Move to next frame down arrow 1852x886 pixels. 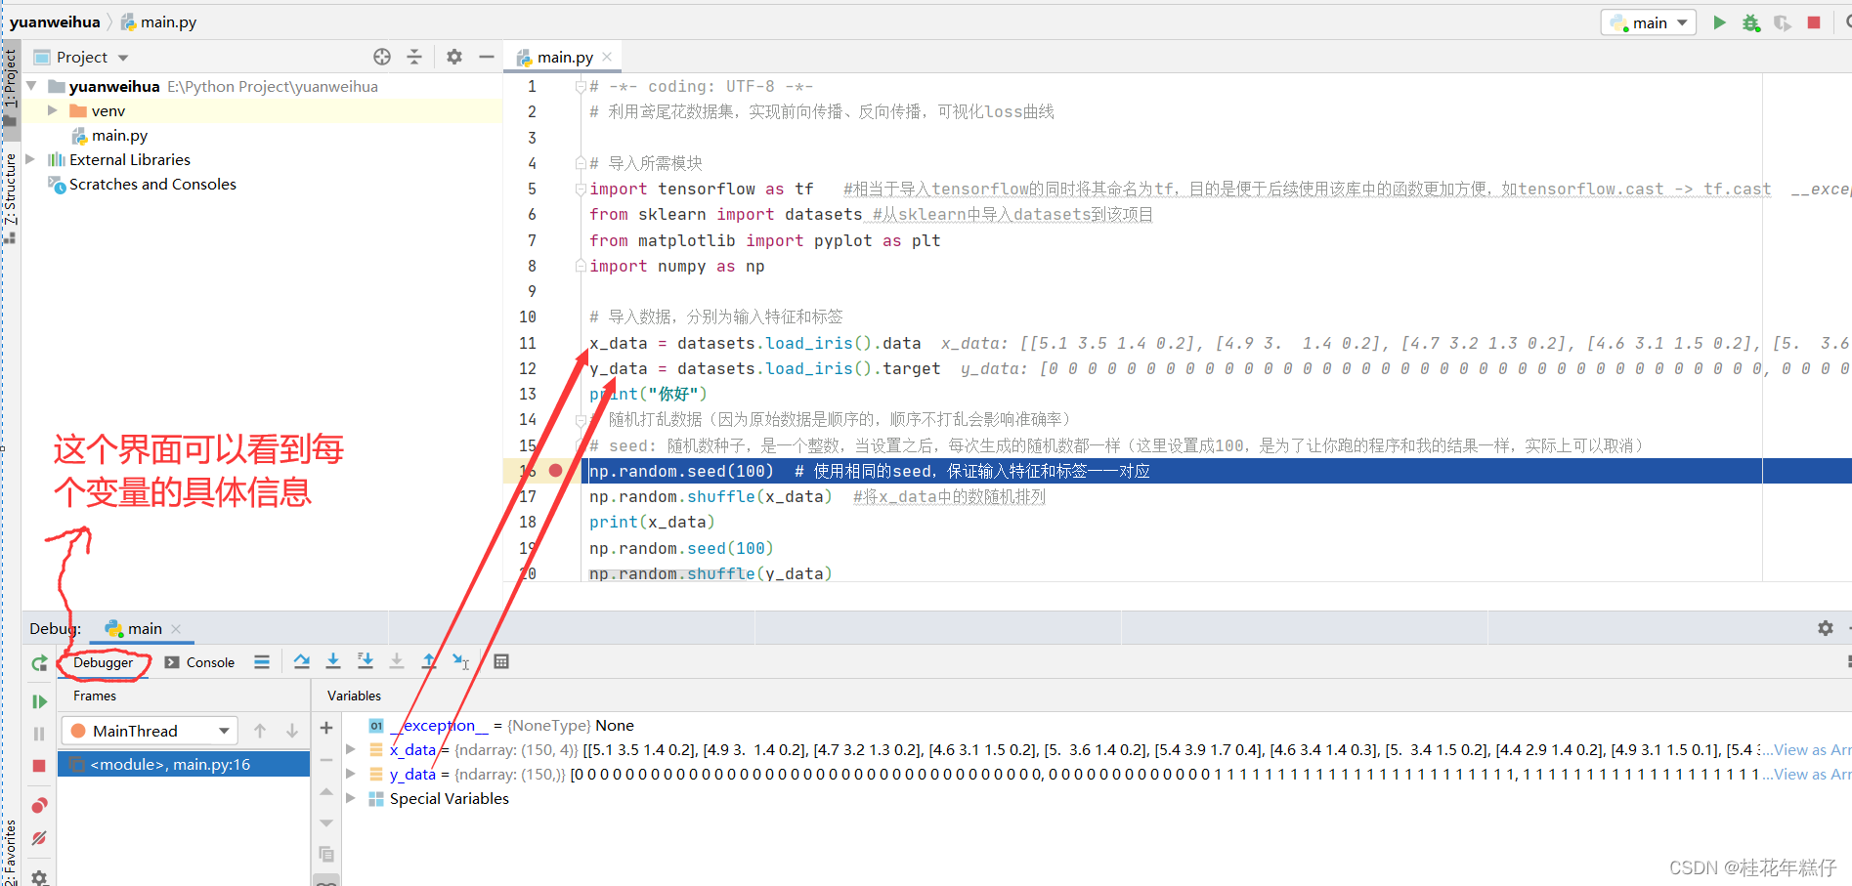[292, 731]
